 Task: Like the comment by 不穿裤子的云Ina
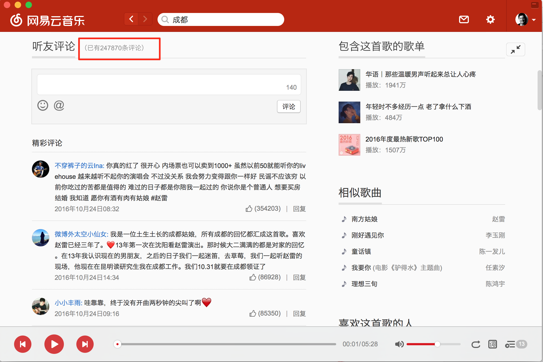[x=249, y=209]
